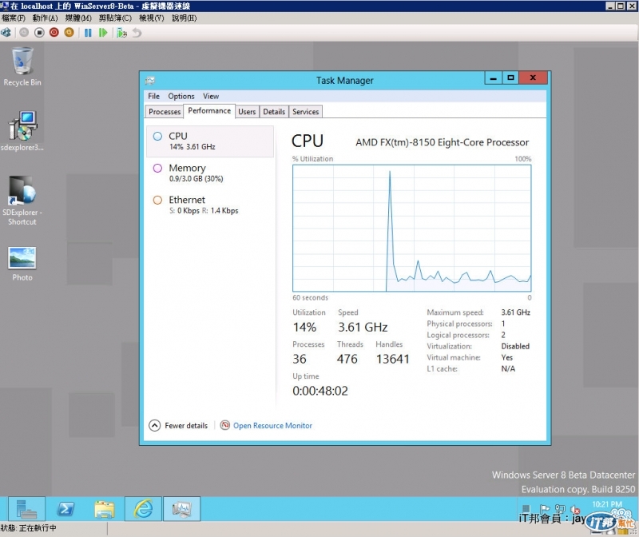Select the Ethernet resource in the left panel
The image size is (639, 537).
tap(210, 205)
